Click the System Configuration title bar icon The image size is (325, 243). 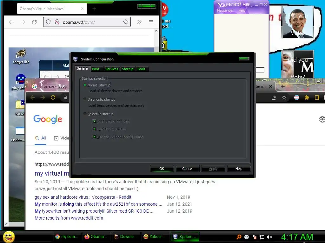(x=76, y=59)
